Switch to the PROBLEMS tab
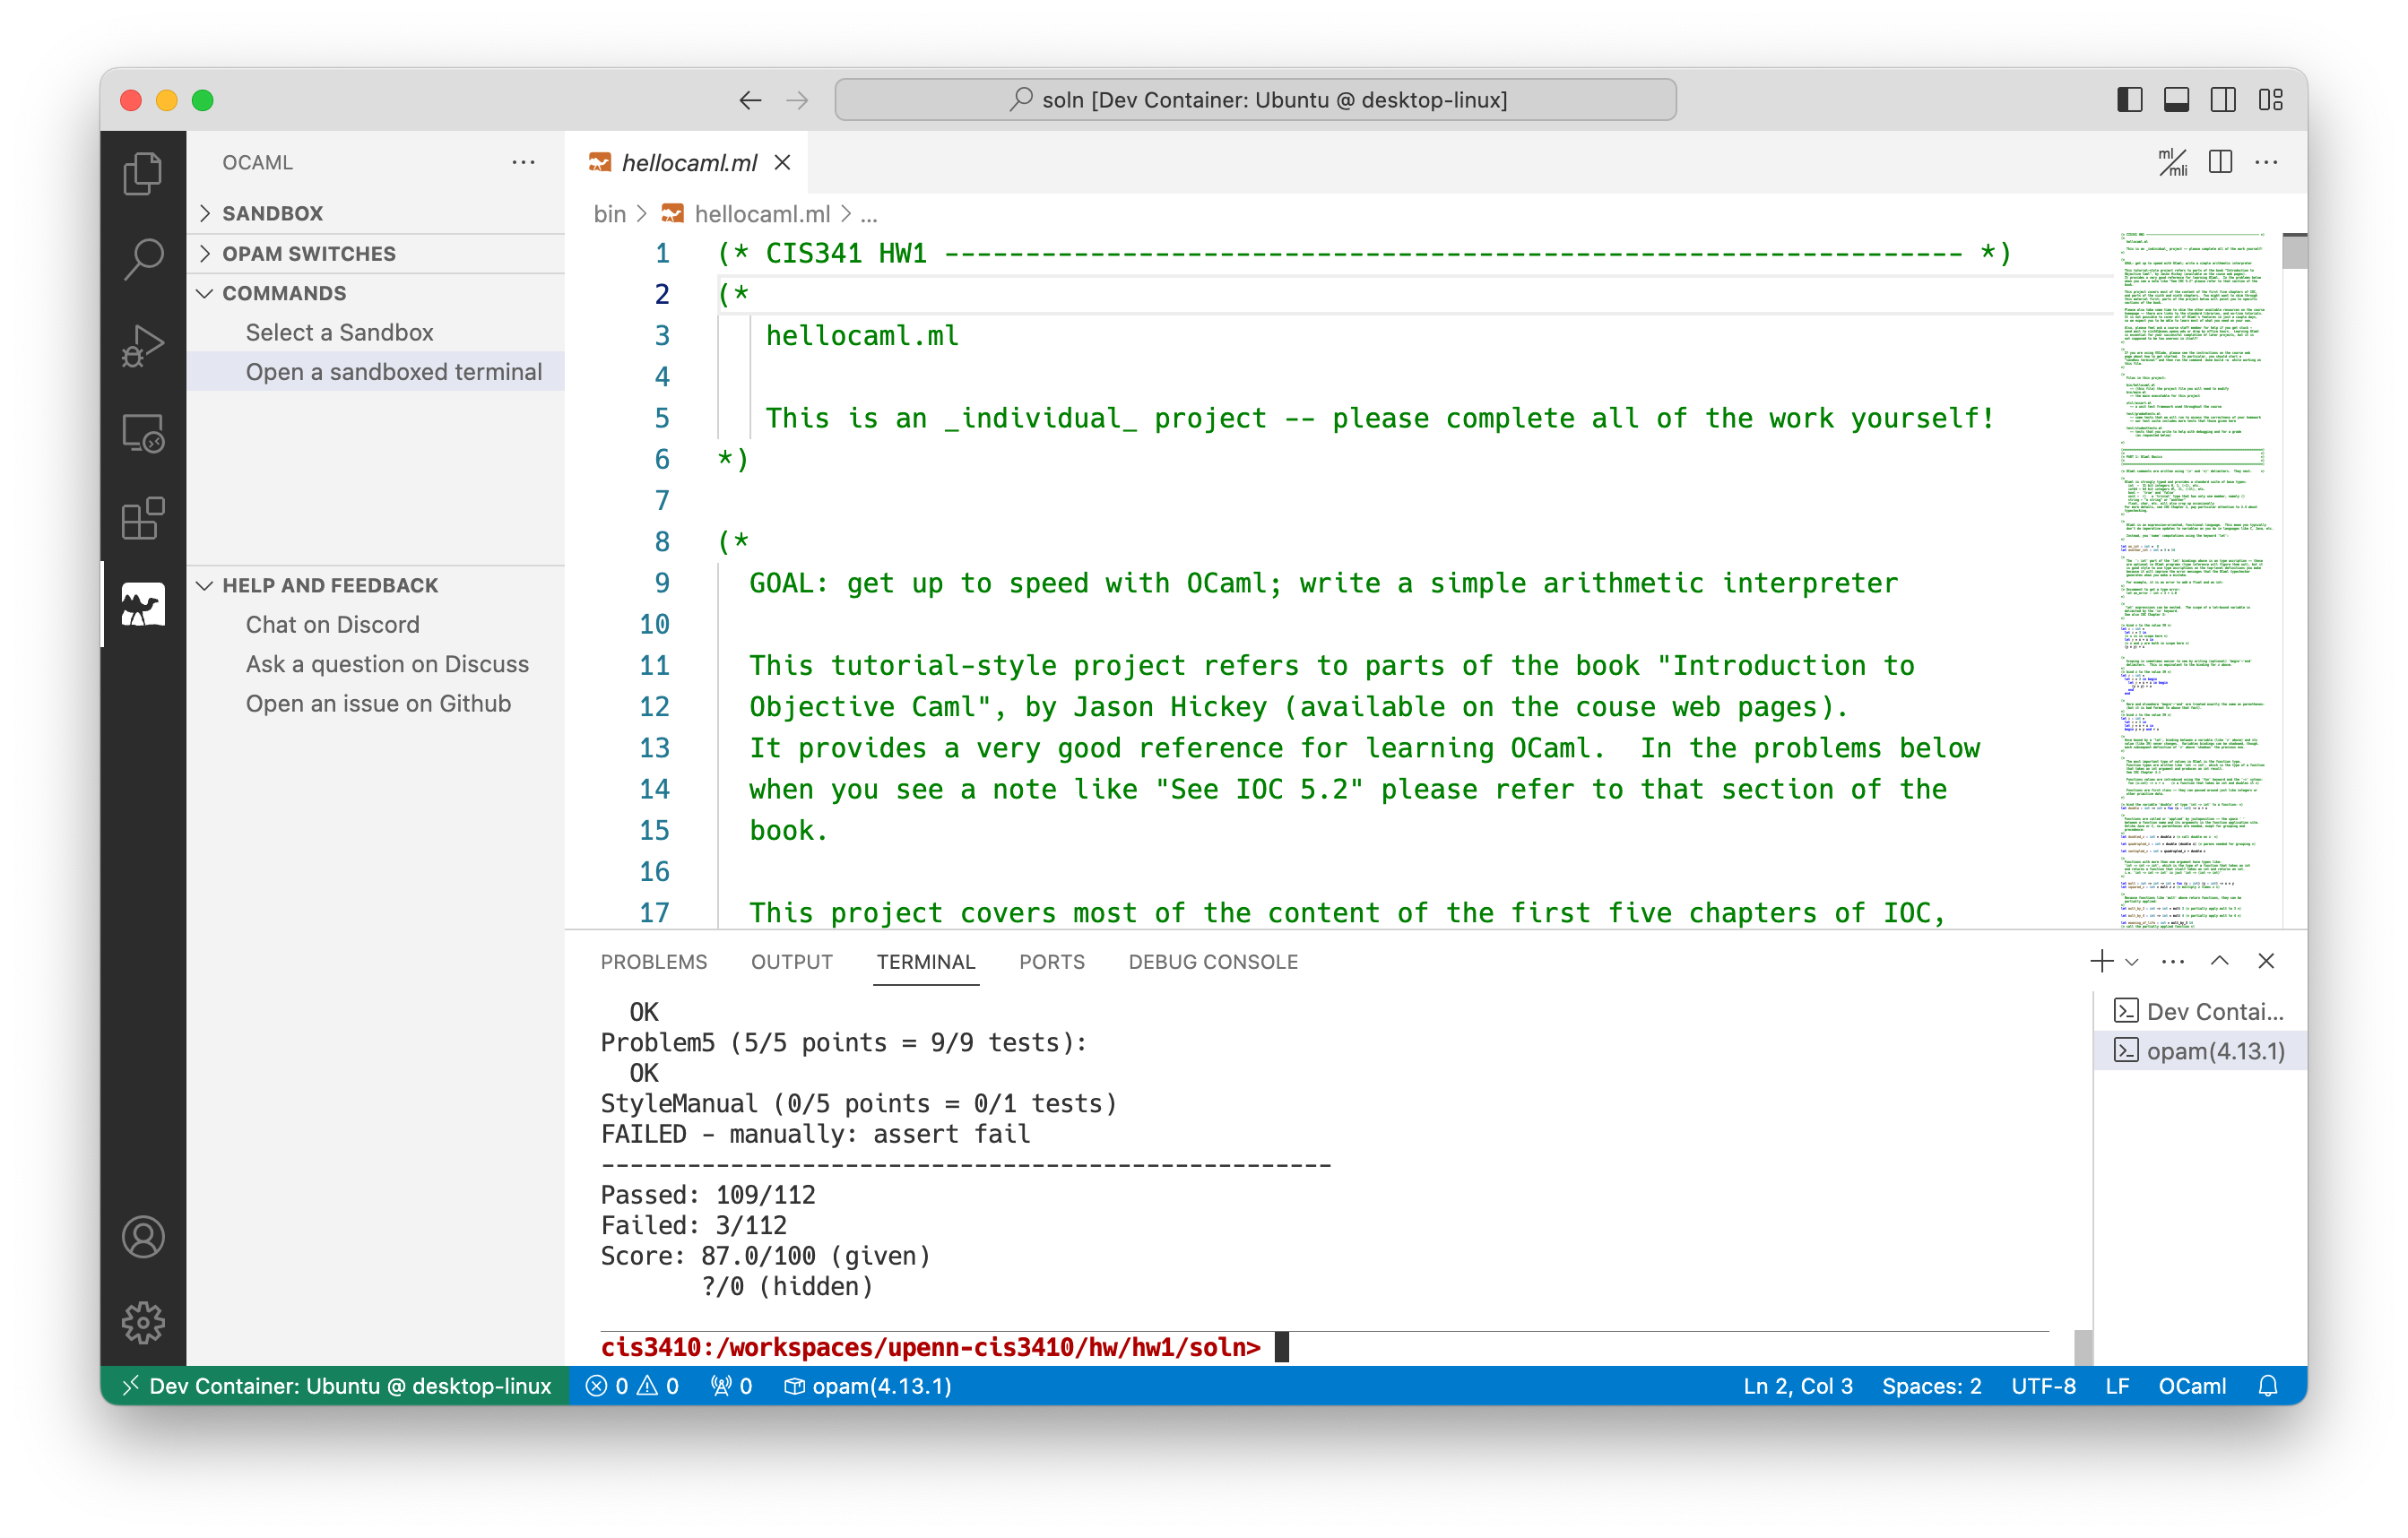Screen dimensions: 2408x1538 (x=654, y=961)
